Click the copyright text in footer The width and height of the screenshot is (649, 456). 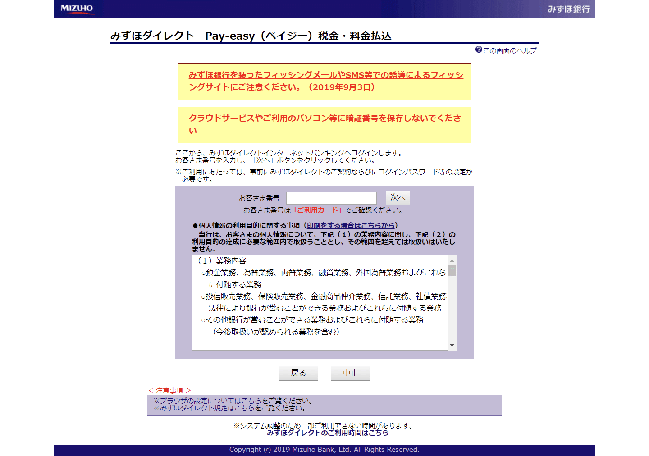[x=324, y=450]
